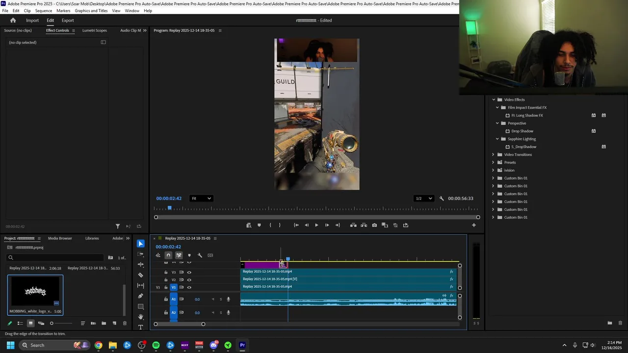Select the Type tool
This screenshot has width=628, height=353.
(x=141, y=327)
